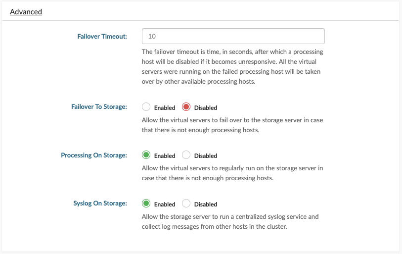This screenshot has height=254, width=402.
Task: Click the Syslog On Storage field label
Action: tap(100, 203)
